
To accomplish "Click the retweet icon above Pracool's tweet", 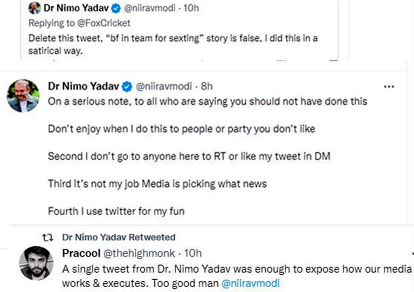I will point(47,237).
